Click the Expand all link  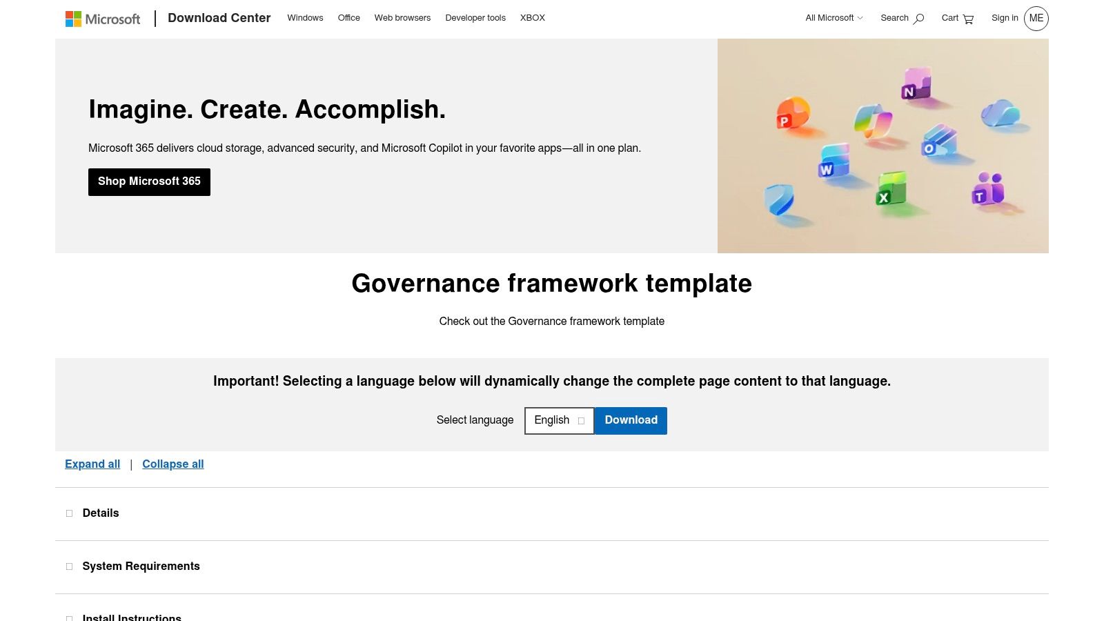[92, 464]
